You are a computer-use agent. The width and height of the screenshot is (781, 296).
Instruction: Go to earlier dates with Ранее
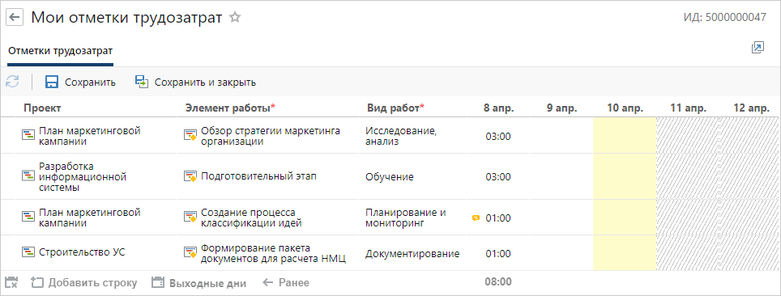click(286, 283)
